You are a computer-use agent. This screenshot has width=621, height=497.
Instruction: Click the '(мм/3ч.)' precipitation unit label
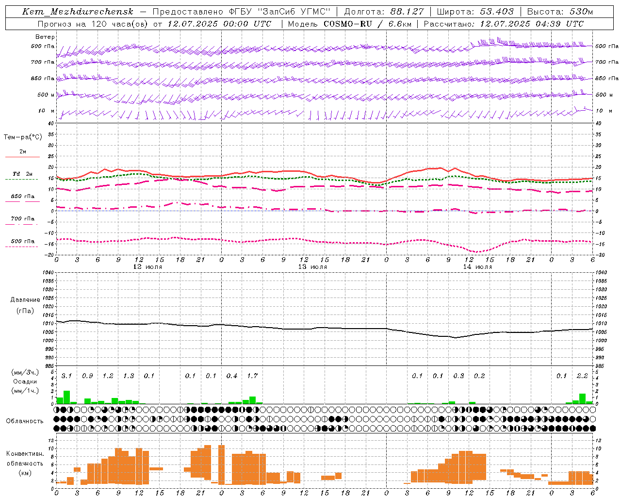click(x=25, y=372)
